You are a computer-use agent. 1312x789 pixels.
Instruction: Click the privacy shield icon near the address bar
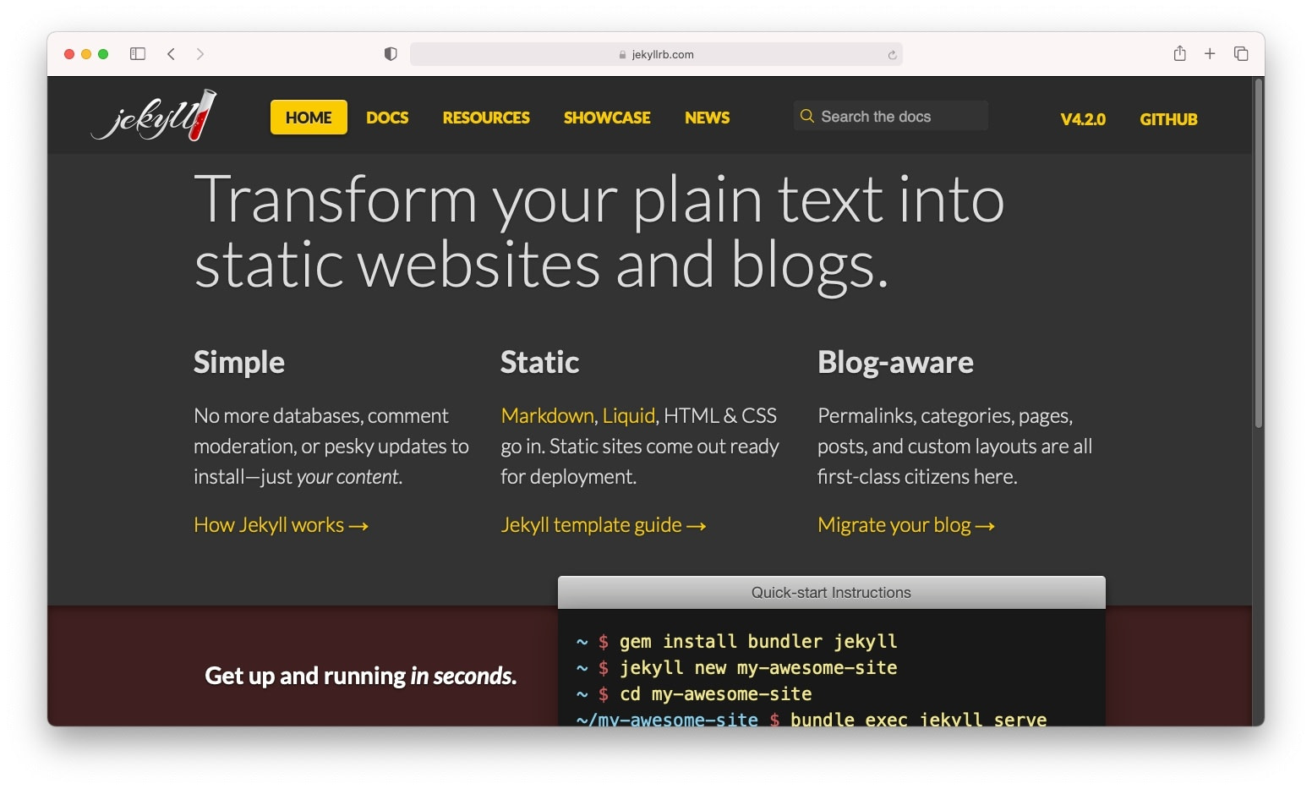pyautogui.click(x=390, y=53)
